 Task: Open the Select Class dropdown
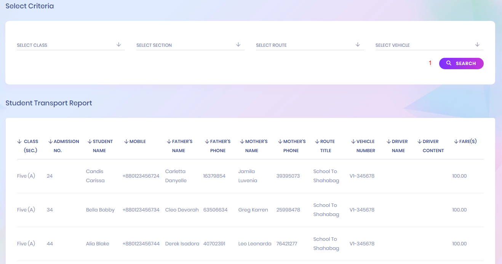[70, 45]
